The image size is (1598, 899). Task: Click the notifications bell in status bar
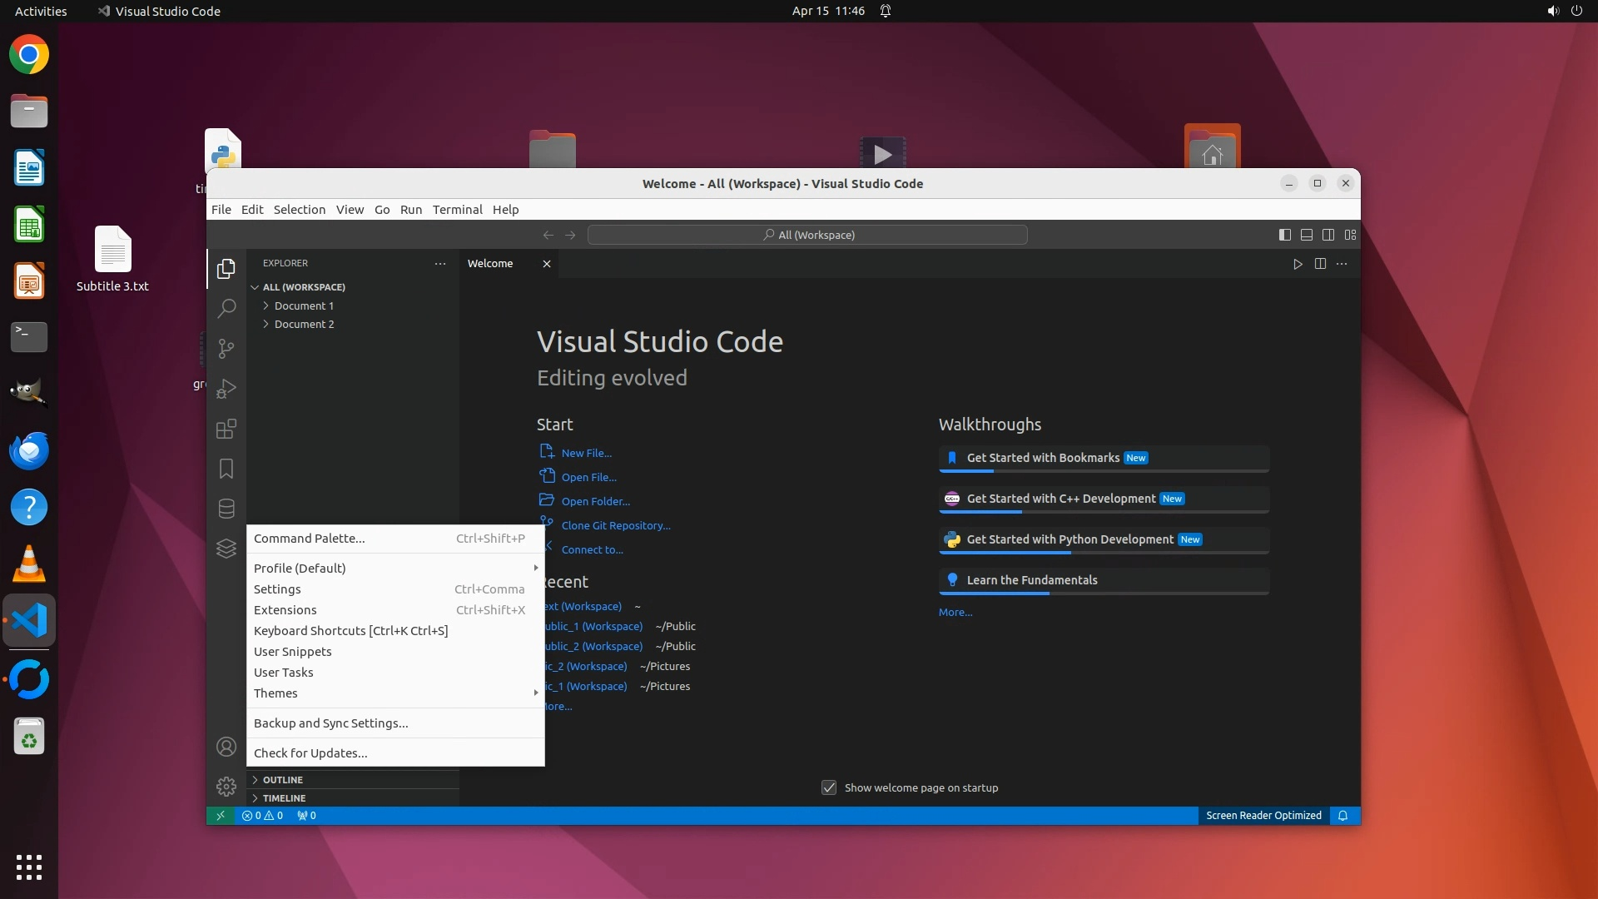click(x=1342, y=816)
